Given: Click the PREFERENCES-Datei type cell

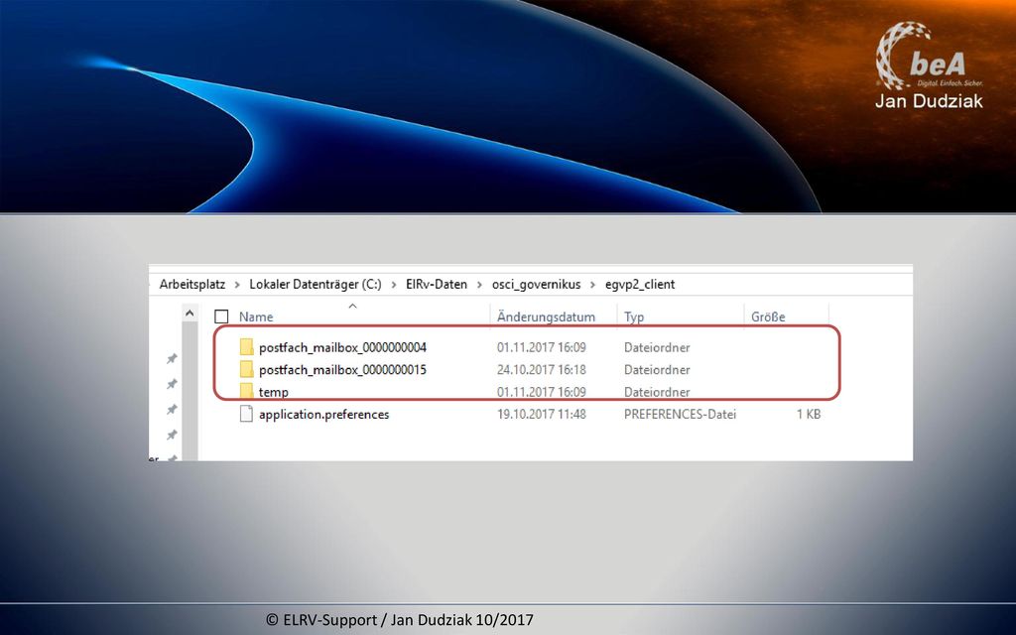Looking at the screenshot, I should 681,414.
